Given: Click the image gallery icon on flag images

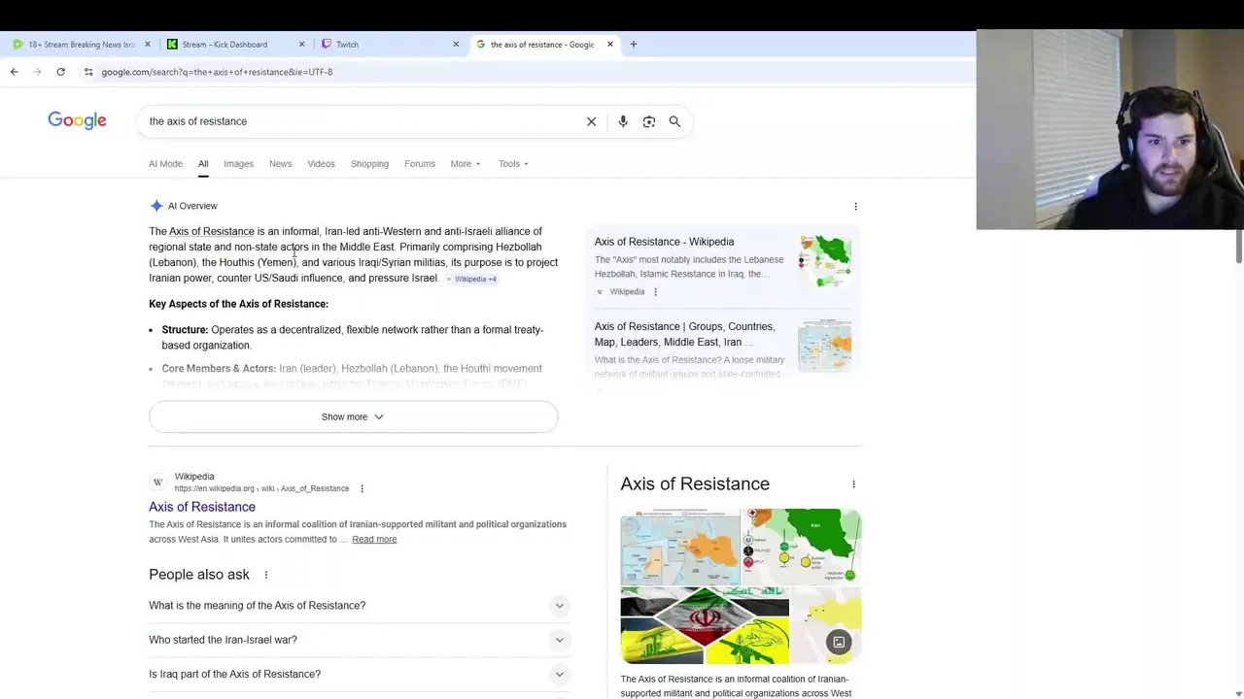Looking at the screenshot, I should point(839,642).
